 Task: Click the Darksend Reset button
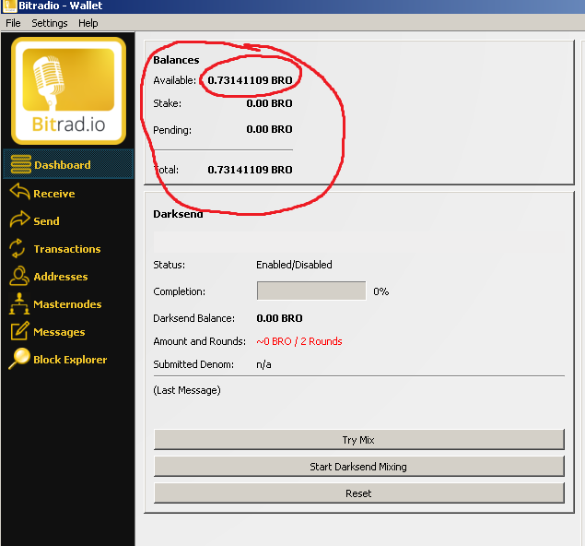(359, 493)
